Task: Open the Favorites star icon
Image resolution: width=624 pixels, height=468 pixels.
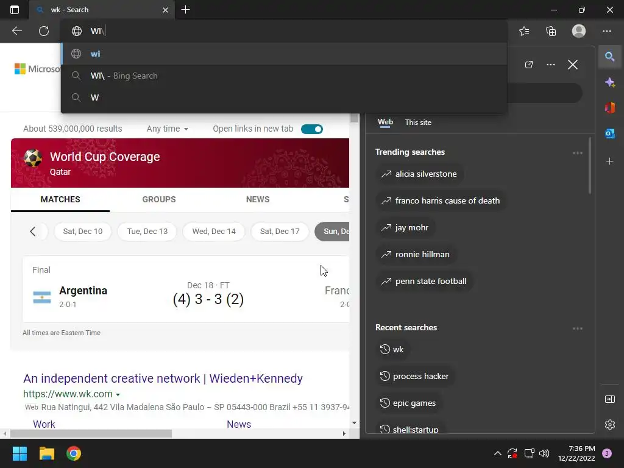Action: (x=524, y=31)
